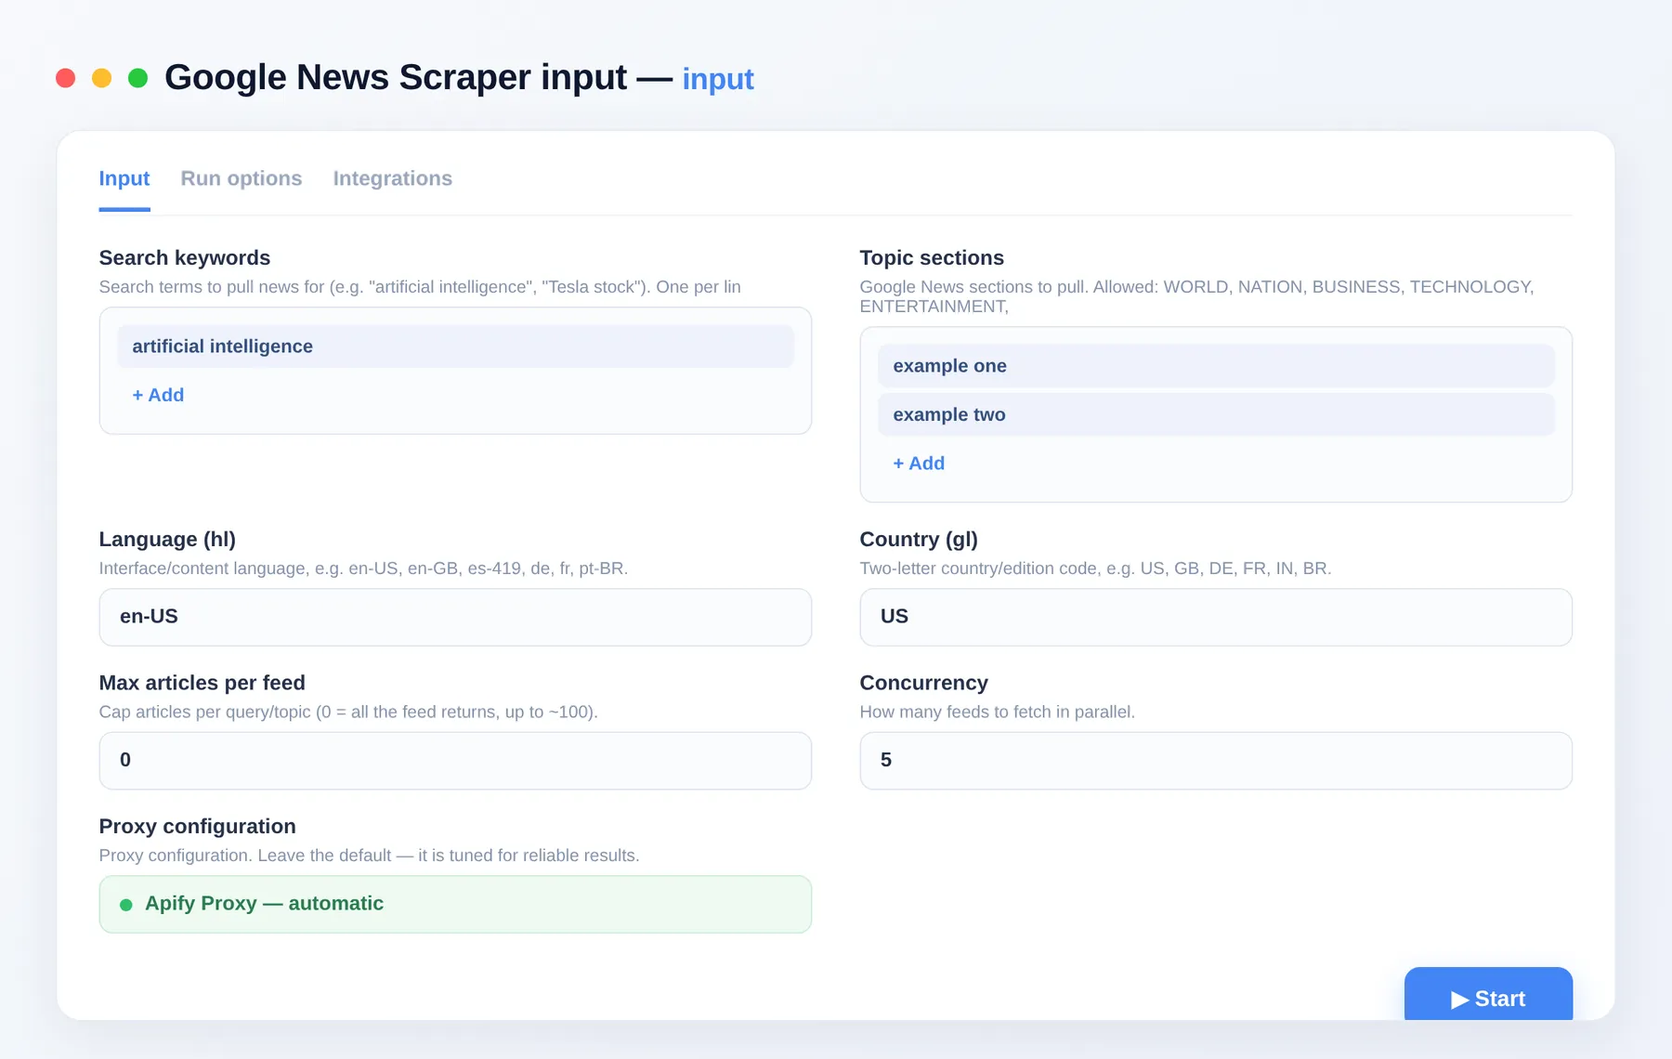The height and width of the screenshot is (1059, 1672).
Task: Open the Apify Proxy automatic configuration
Action: click(x=455, y=904)
